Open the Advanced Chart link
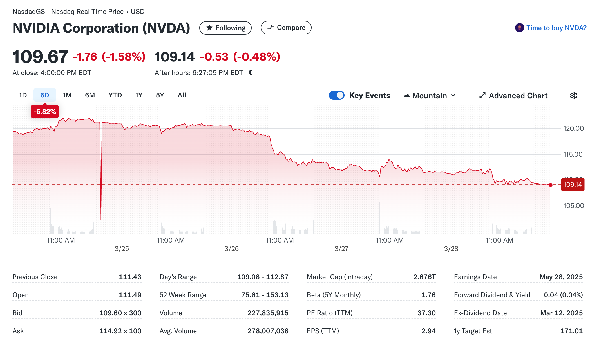 pos(518,96)
